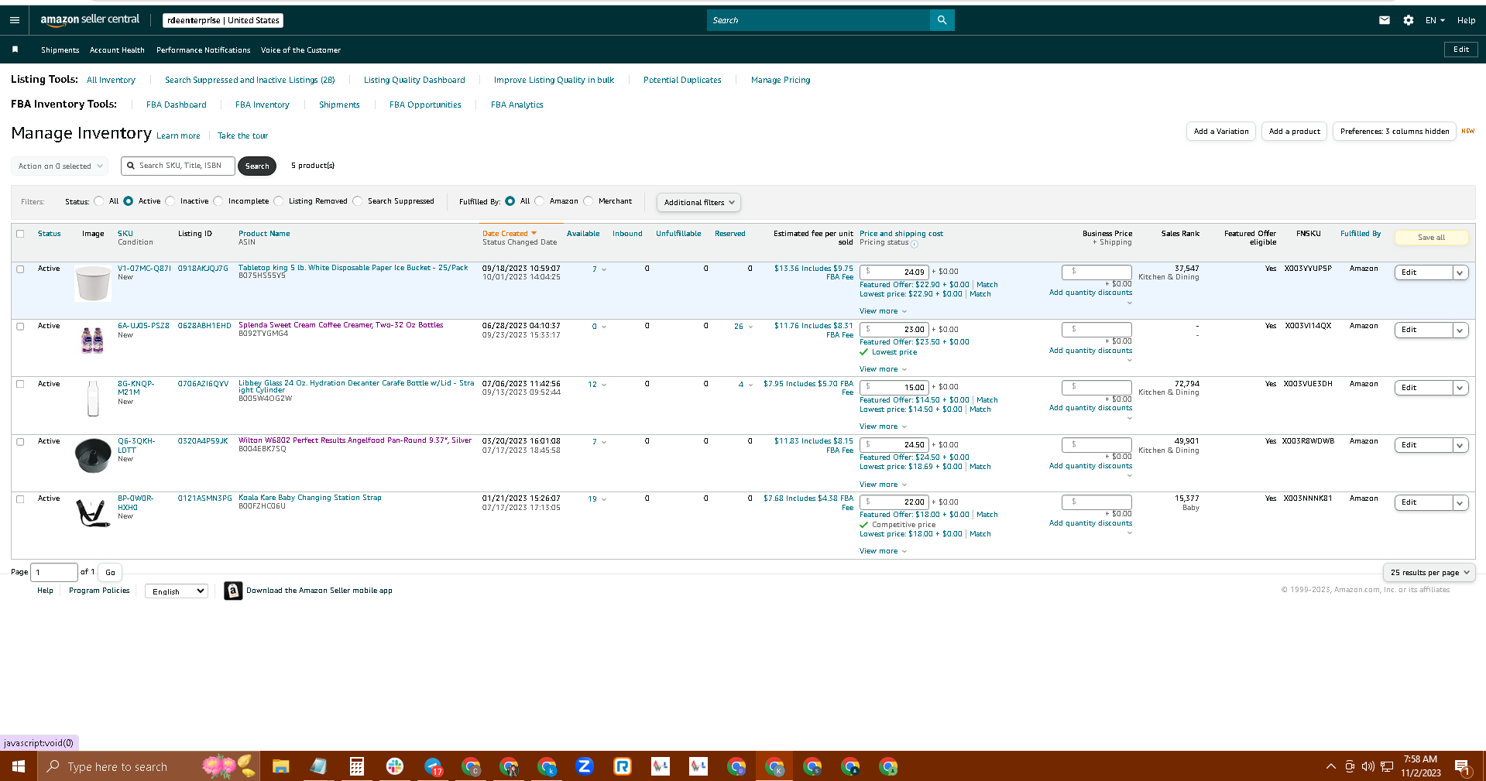The image size is (1486, 781).
Task: Open the Listing Quality Dashboard link
Action: click(414, 80)
